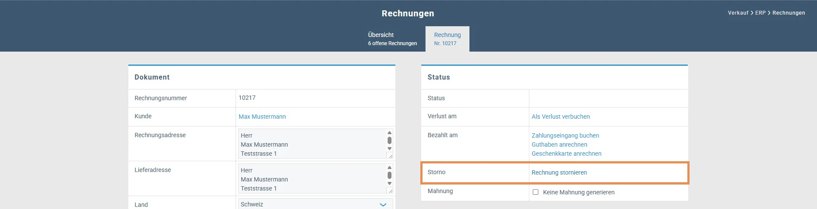Switch to Übersicht tab
817x209 pixels.
coord(392,39)
